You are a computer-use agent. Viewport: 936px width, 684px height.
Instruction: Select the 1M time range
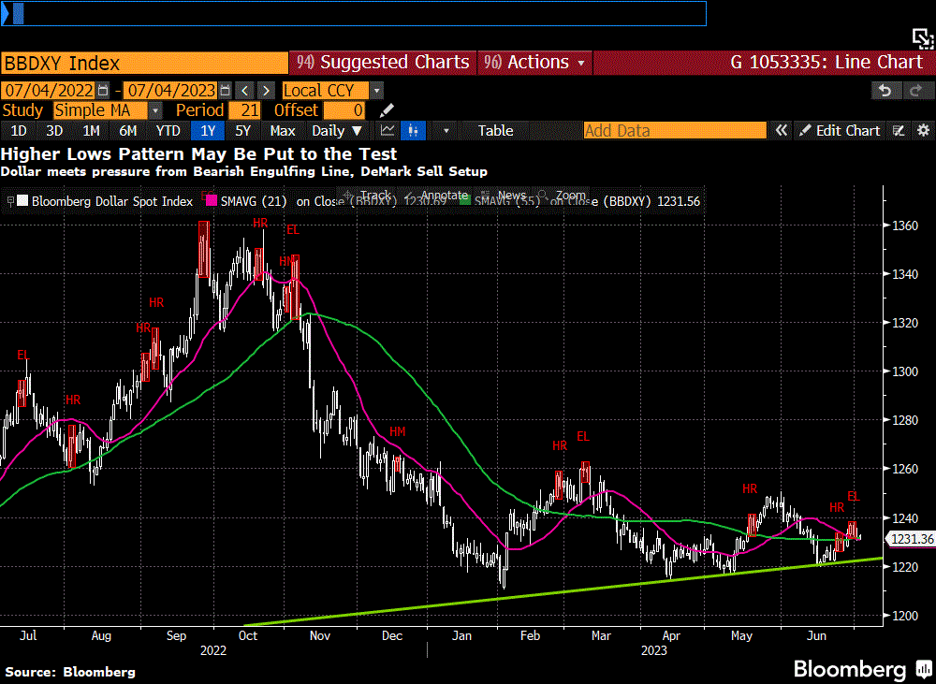point(91,131)
